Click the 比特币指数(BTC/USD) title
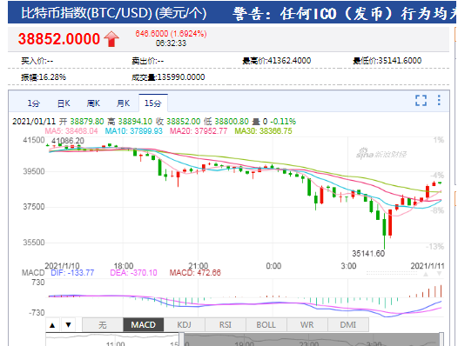 tap(114, 13)
